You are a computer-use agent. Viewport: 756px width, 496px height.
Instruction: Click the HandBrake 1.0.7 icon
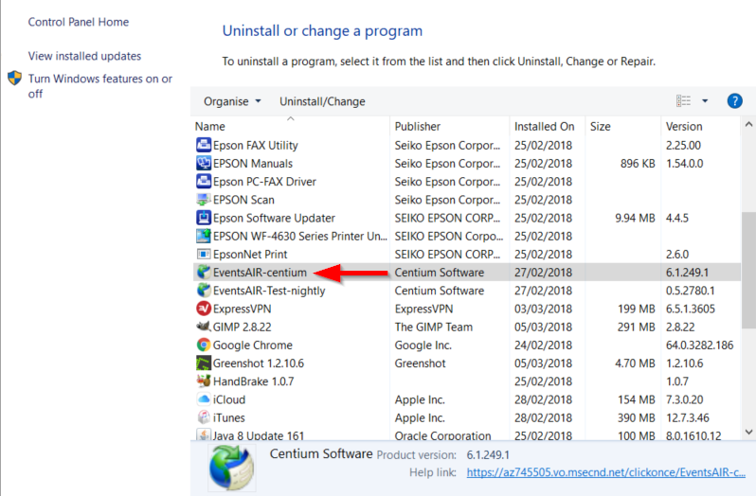(x=204, y=381)
